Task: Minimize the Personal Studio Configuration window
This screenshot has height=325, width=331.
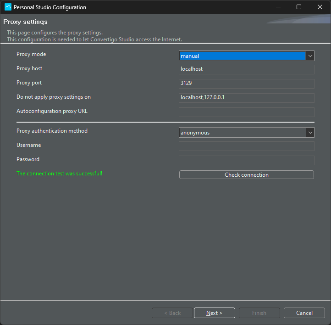Action: click(278, 7)
